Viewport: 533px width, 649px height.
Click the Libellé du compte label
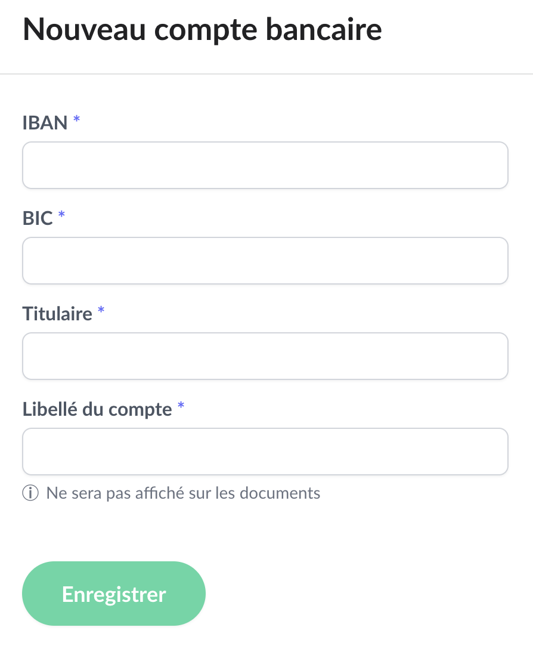(x=97, y=409)
